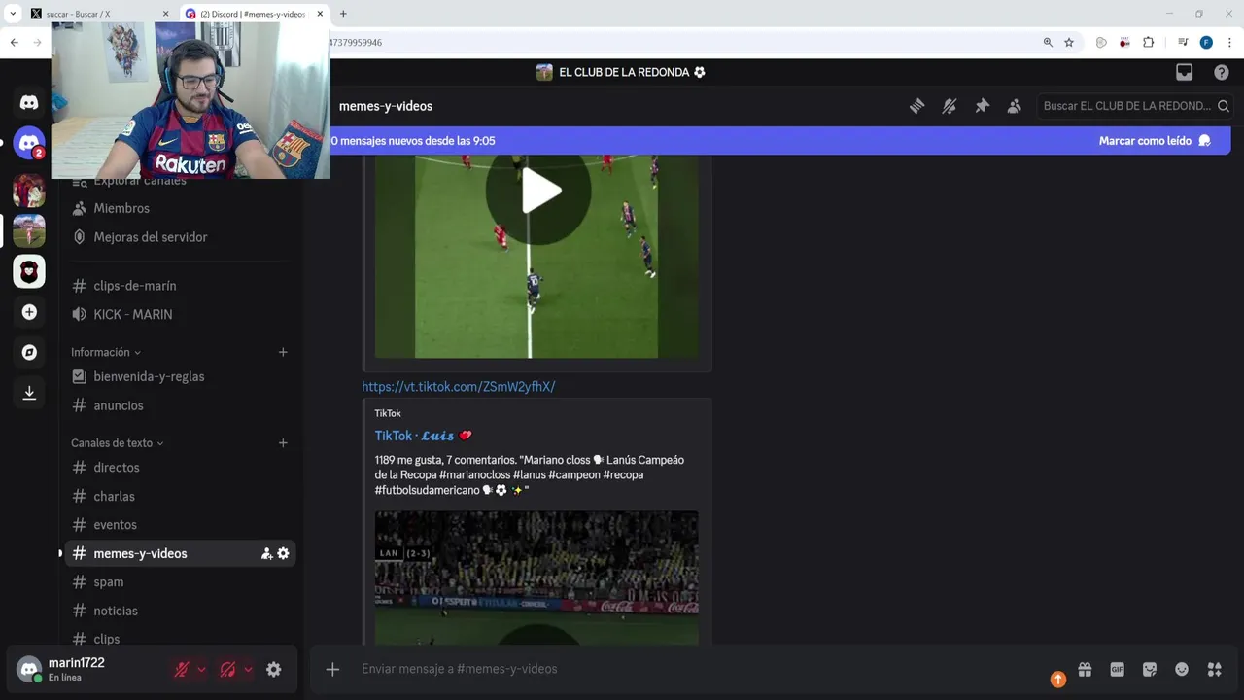
Task: Download apps icon in server bar
Action: click(x=29, y=393)
